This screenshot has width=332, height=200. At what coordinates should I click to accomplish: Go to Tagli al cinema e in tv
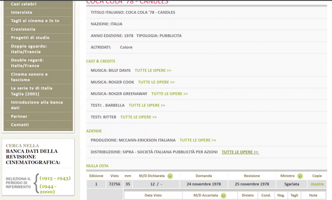pos(35,21)
